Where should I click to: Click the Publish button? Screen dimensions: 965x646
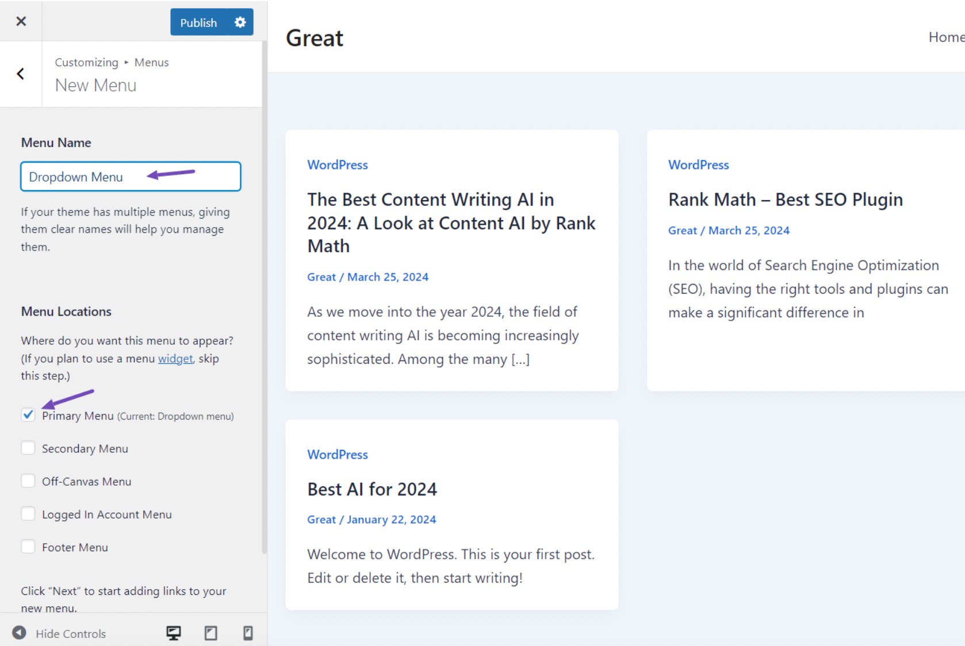pyautogui.click(x=199, y=22)
